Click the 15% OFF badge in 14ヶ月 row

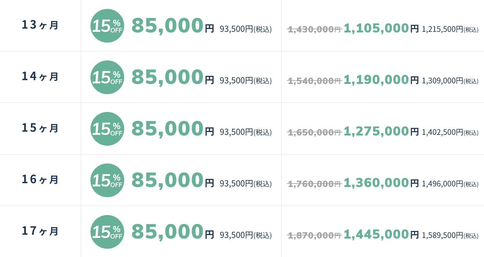107,77
